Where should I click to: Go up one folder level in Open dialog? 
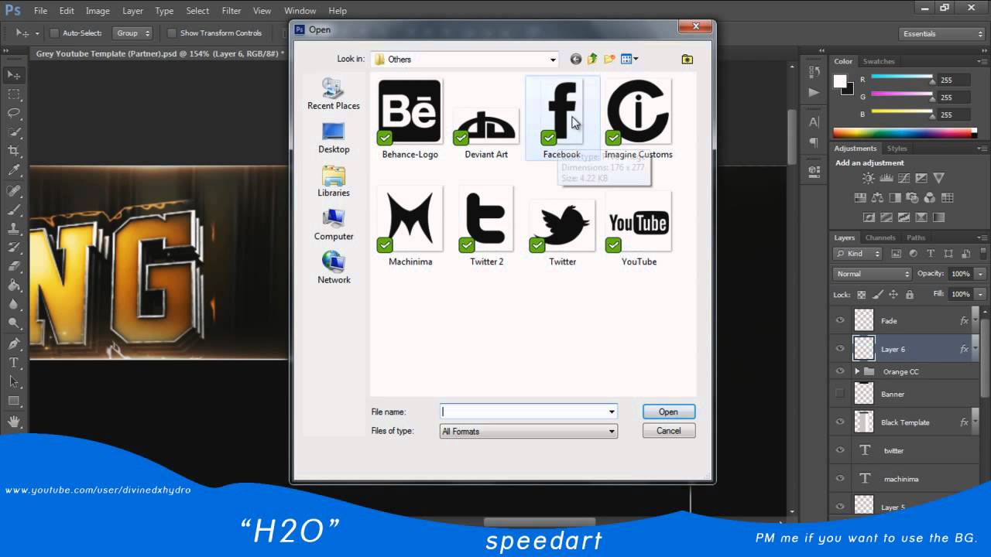[x=592, y=59]
